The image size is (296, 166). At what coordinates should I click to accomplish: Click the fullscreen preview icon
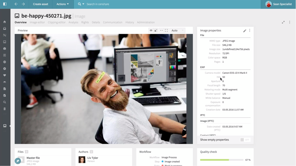point(166,30)
